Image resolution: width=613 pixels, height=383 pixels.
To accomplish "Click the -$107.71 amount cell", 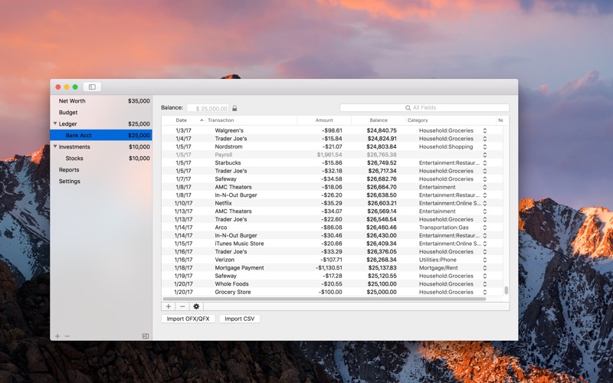I will coord(331,260).
